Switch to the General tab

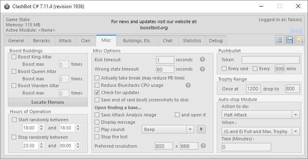coord(16,41)
